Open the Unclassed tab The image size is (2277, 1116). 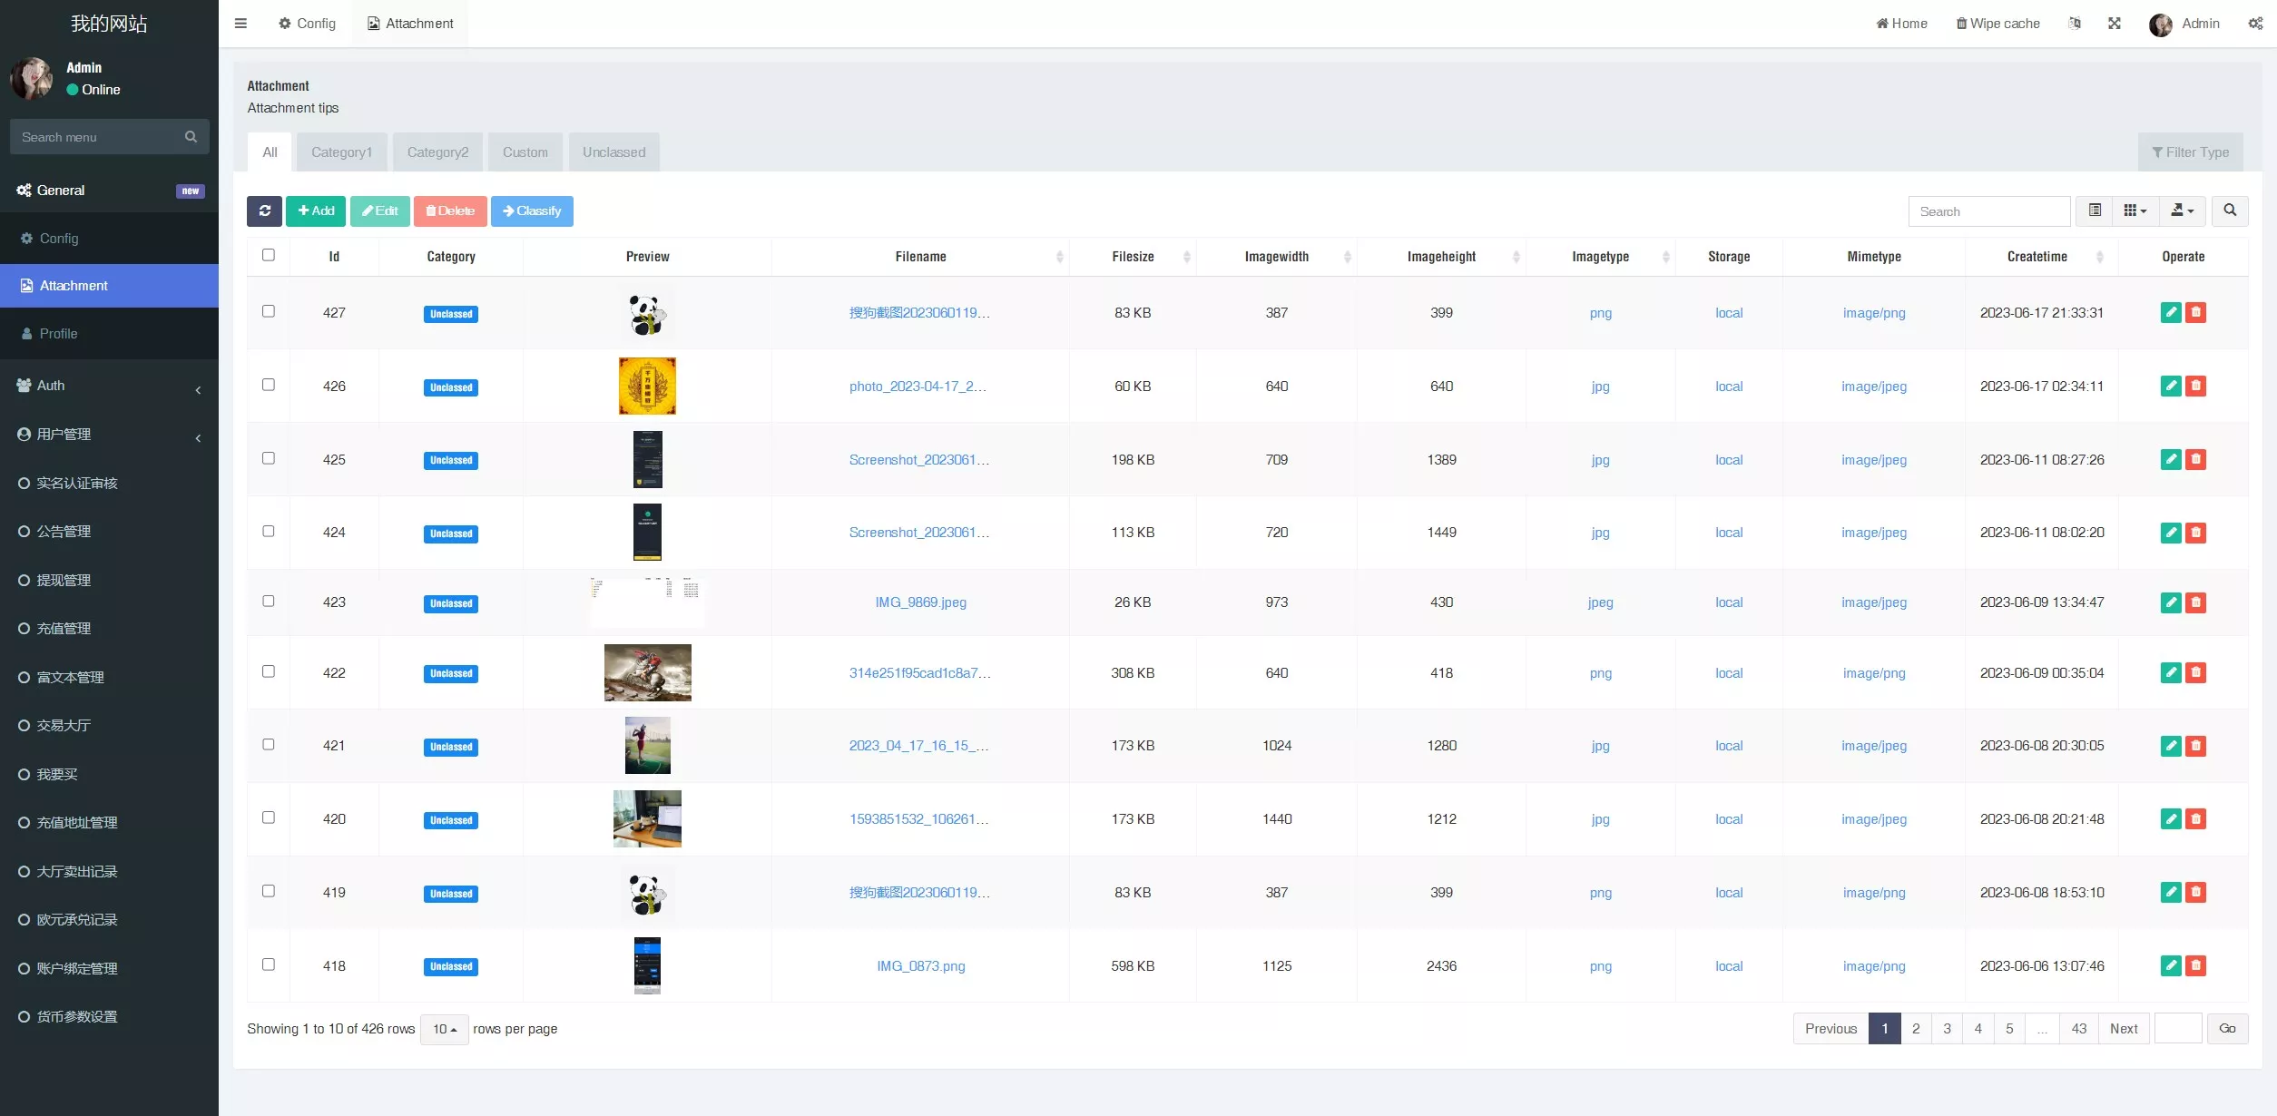click(613, 152)
